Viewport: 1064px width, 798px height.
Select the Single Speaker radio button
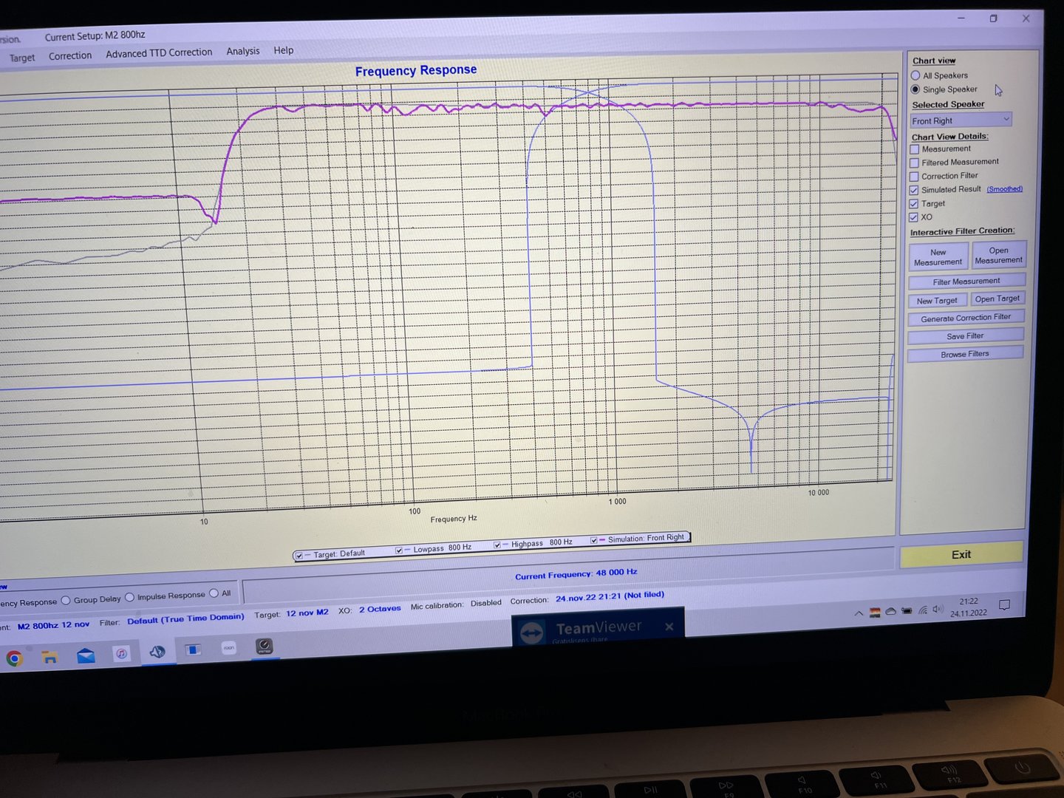point(915,89)
